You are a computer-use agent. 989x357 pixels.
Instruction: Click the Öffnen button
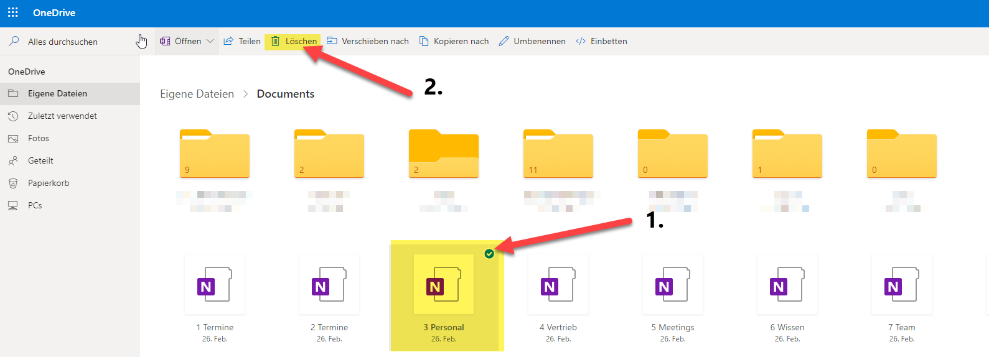click(x=180, y=41)
